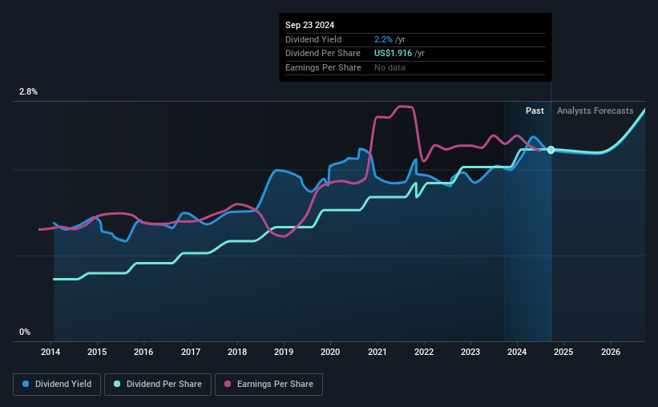Select the highlighted Sep 2024 data point marker

[x=551, y=150]
